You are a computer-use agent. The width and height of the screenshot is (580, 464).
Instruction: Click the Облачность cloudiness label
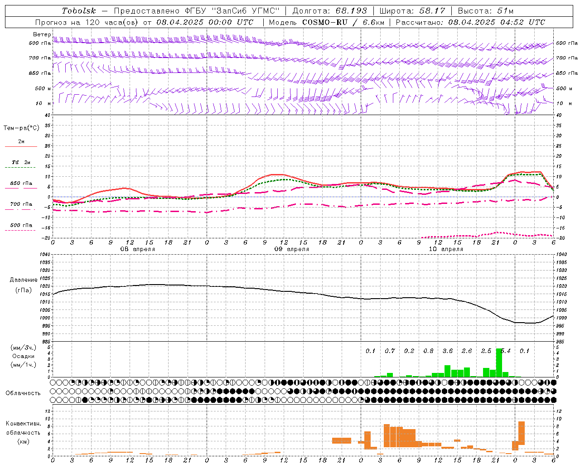(x=23, y=393)
